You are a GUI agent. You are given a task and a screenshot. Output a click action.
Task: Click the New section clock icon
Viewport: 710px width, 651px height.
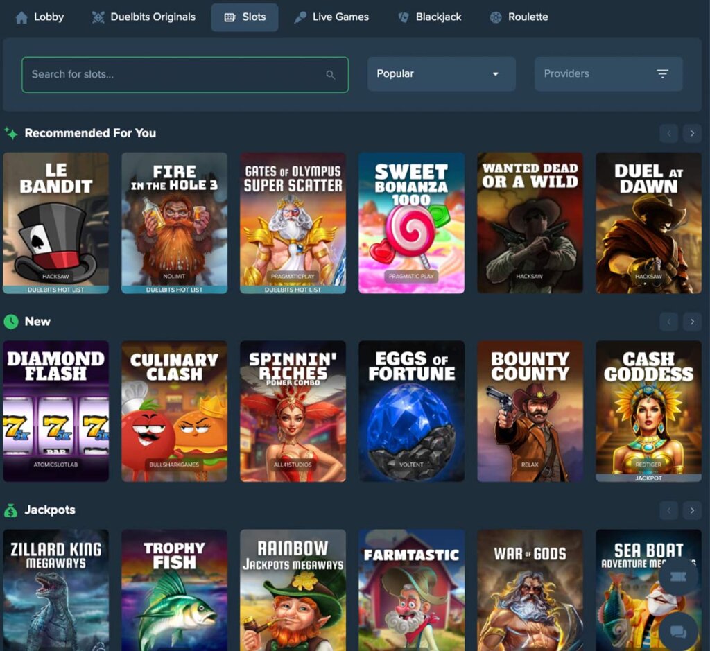click(x=11, y=322)
